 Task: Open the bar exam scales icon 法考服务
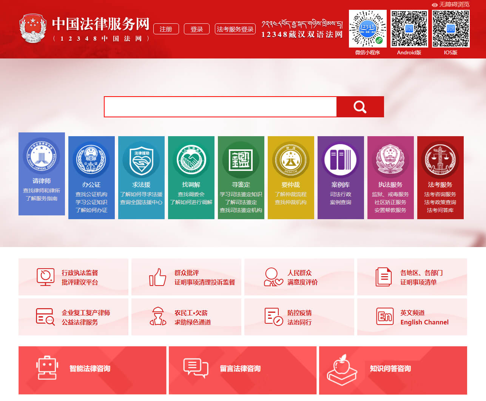[x=440, y=160]
